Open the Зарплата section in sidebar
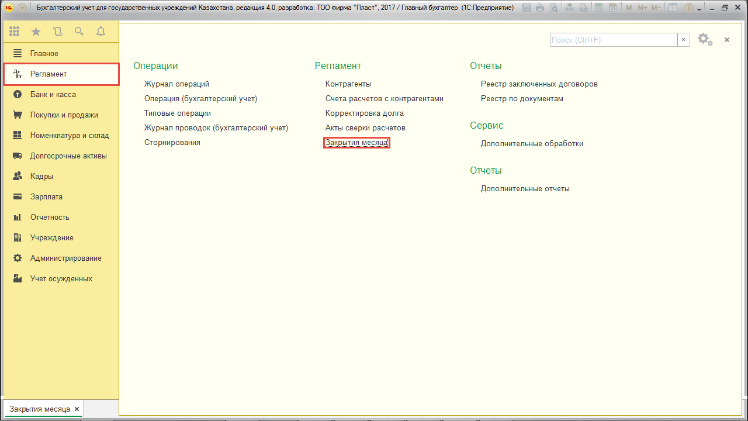The height and width of the screenshot is (421, 748). [x=46, y=197]
